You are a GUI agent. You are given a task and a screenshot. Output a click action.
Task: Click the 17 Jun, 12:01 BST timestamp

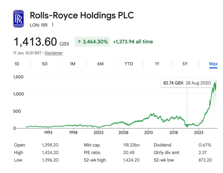(27, 53)
